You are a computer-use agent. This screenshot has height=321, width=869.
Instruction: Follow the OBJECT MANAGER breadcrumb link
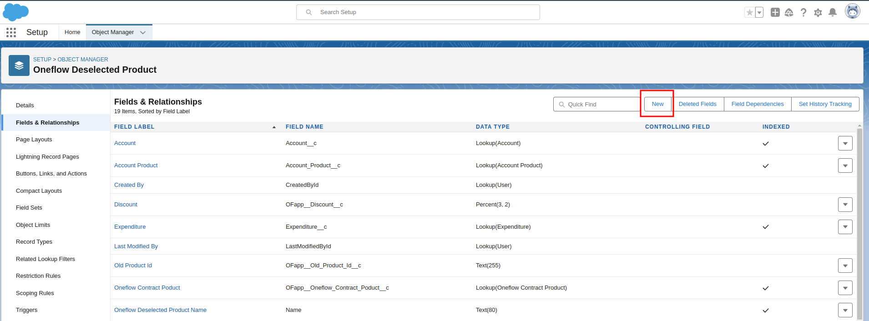click(83, 60)
